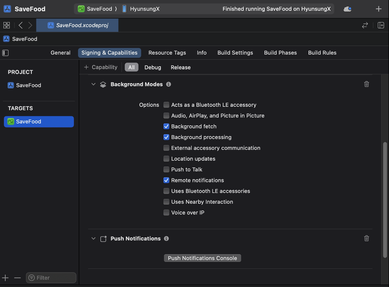Filter capabilities by Release

(180, 68)
